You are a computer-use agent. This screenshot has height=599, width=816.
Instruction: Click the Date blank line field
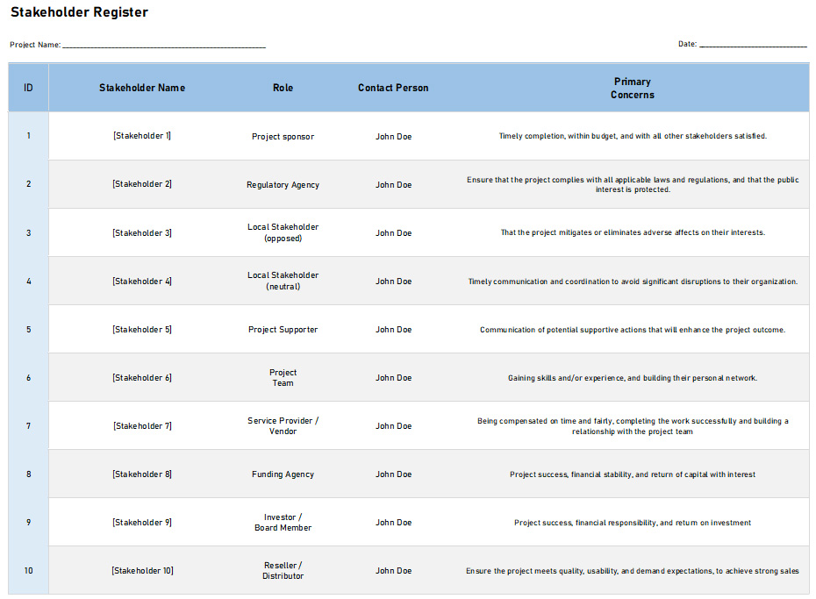pyautogui.click(x=753, y=44)
